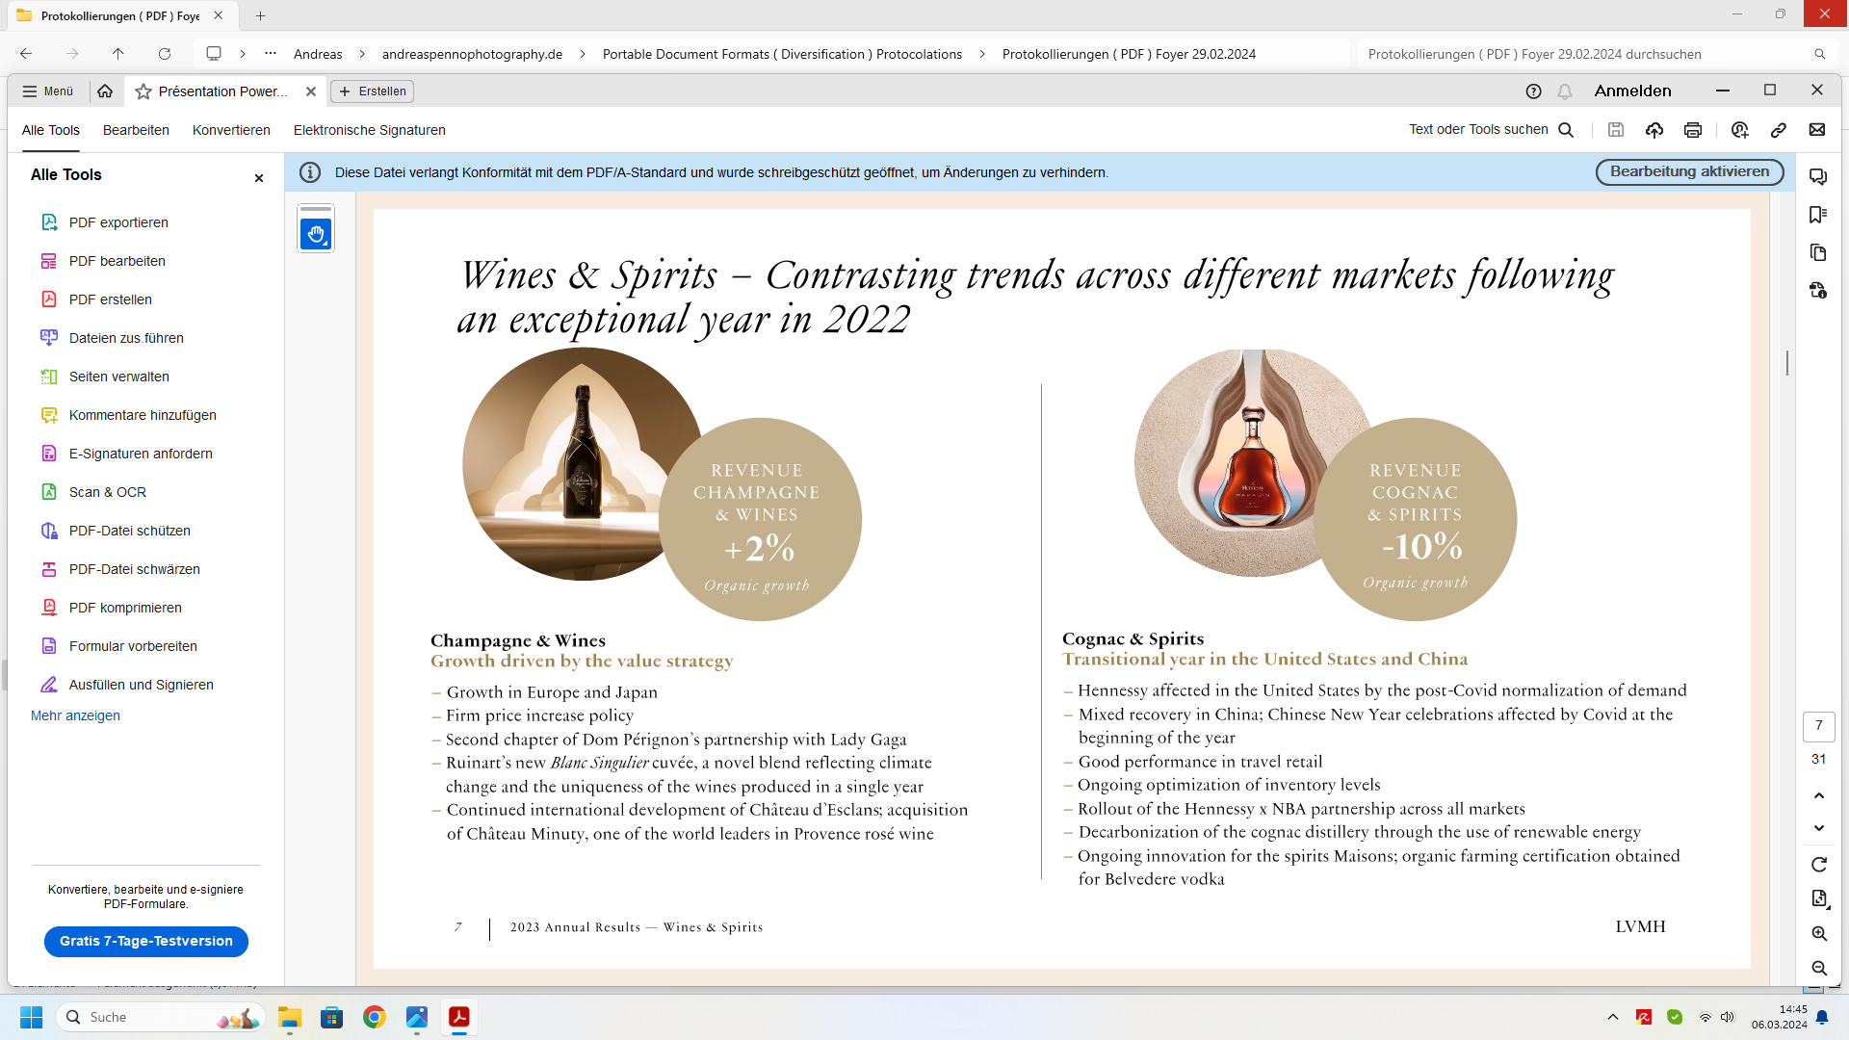Go to next page arrow
Viewport: 1849px width, 1040px height.
[x=1819, y=828]
